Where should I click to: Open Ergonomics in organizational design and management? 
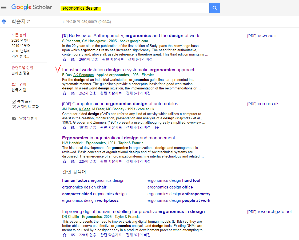119,138
